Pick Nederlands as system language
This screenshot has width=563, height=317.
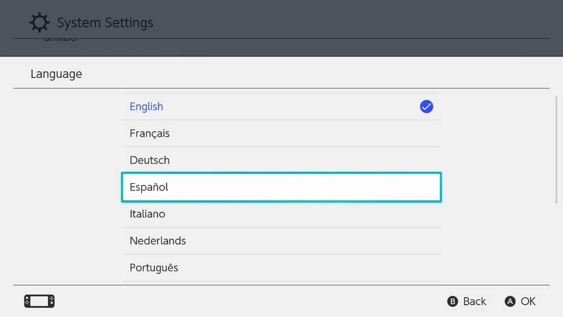(x=158, y=240)
